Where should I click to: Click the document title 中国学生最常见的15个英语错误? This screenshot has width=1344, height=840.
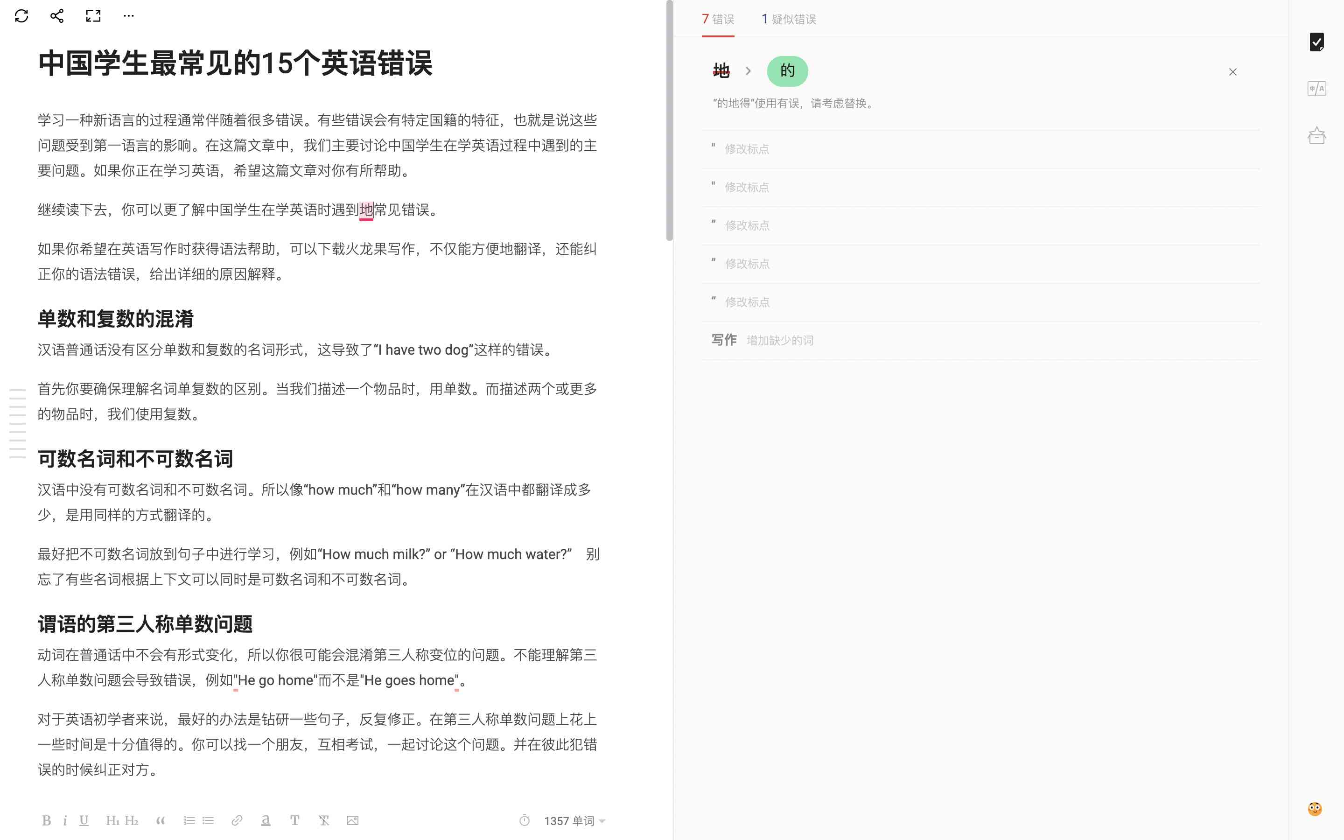click(x=235, y=63)
